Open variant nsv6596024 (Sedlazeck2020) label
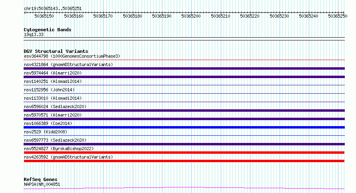The image size is (356, 193). (x=55, y=107)
